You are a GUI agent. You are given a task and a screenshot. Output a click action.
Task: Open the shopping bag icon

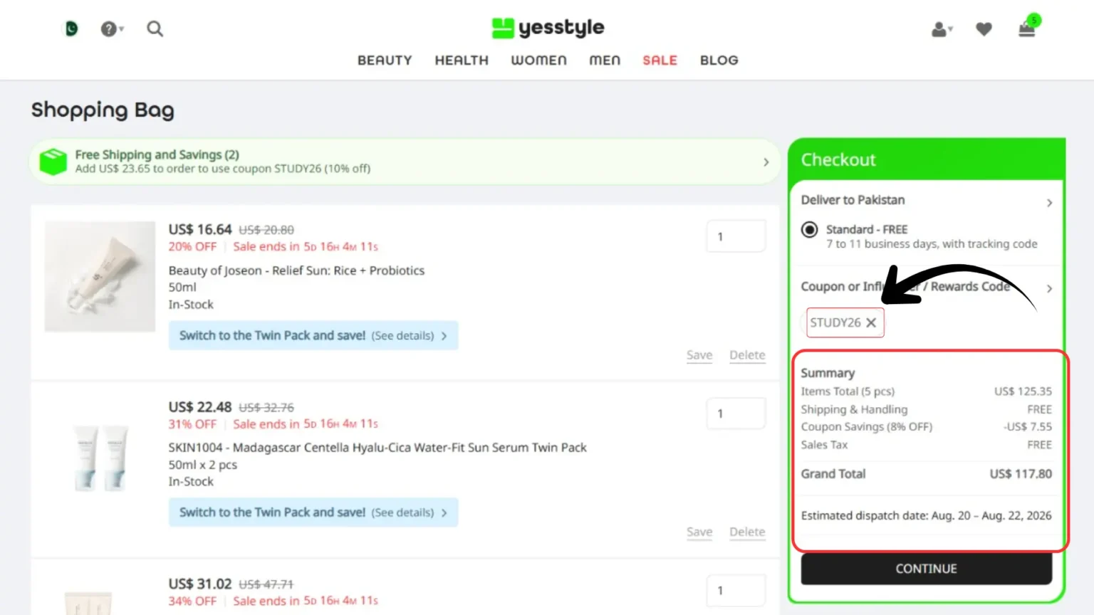1027,28
